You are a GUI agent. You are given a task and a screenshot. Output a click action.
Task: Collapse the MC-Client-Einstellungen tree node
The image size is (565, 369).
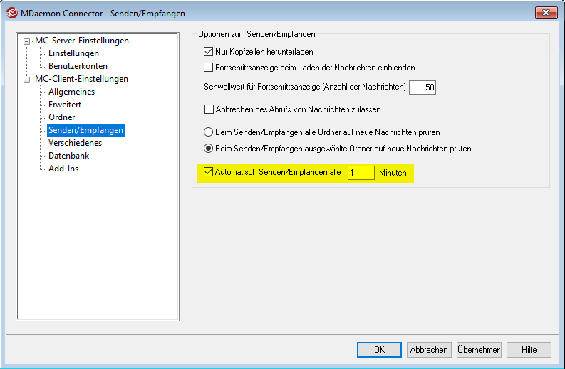coord(27,80)
